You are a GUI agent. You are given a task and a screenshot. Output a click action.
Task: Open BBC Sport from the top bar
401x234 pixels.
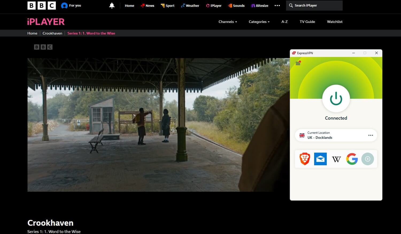tap(162, 5)
